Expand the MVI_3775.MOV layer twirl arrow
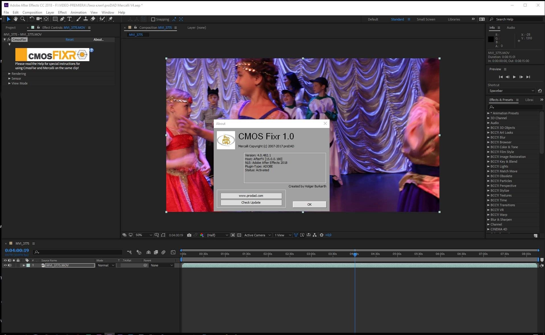Screen dimensions: 545x335 (24, 265)
